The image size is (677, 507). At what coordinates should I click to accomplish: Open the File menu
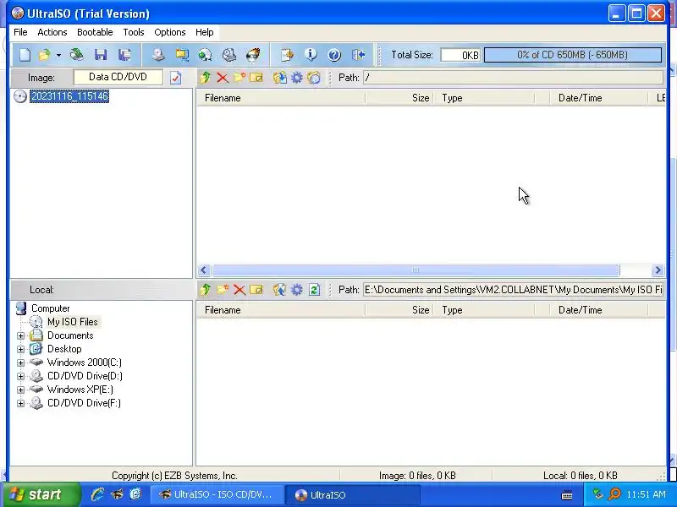(20, 32)
